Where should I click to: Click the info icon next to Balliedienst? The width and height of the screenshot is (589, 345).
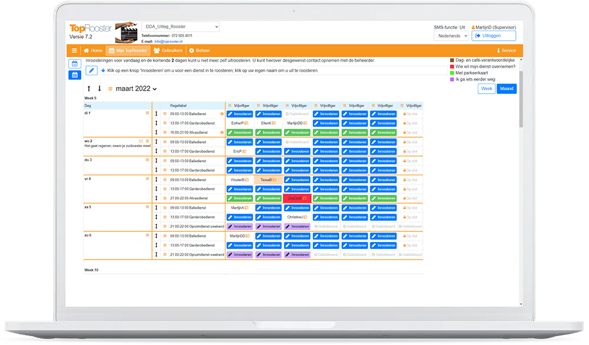tap(222, 112)
